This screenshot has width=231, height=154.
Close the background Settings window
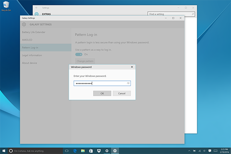point(193,8)
